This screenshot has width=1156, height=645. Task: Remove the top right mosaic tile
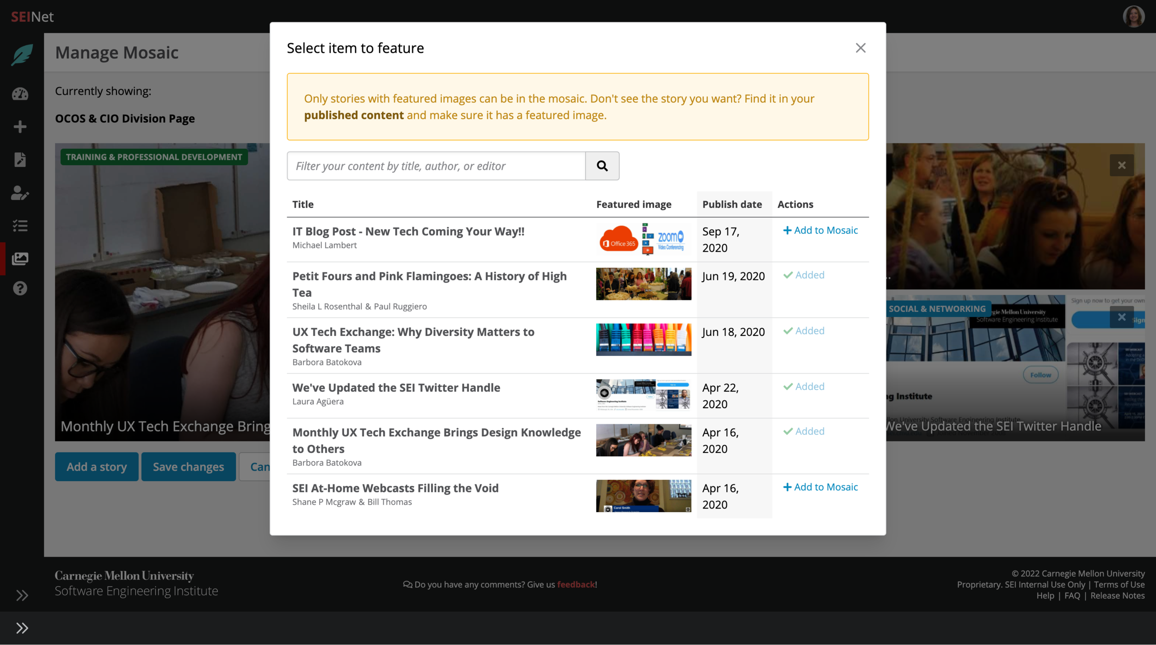click(1121, 165)
